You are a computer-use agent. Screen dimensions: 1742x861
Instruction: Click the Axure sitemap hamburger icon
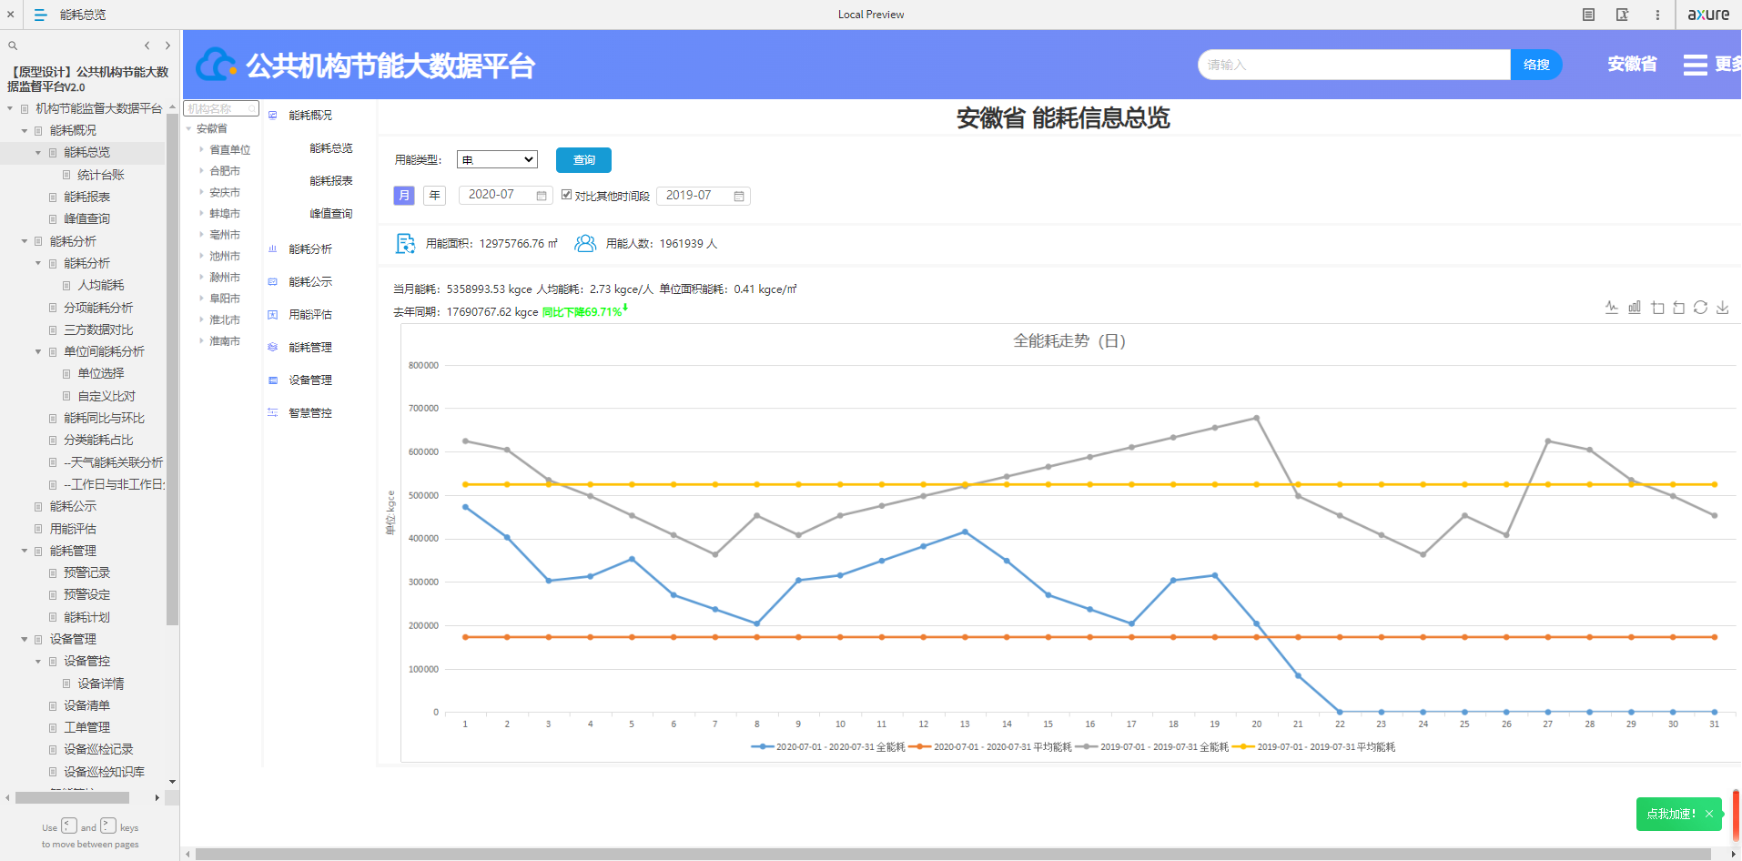(x=40, y=15)
